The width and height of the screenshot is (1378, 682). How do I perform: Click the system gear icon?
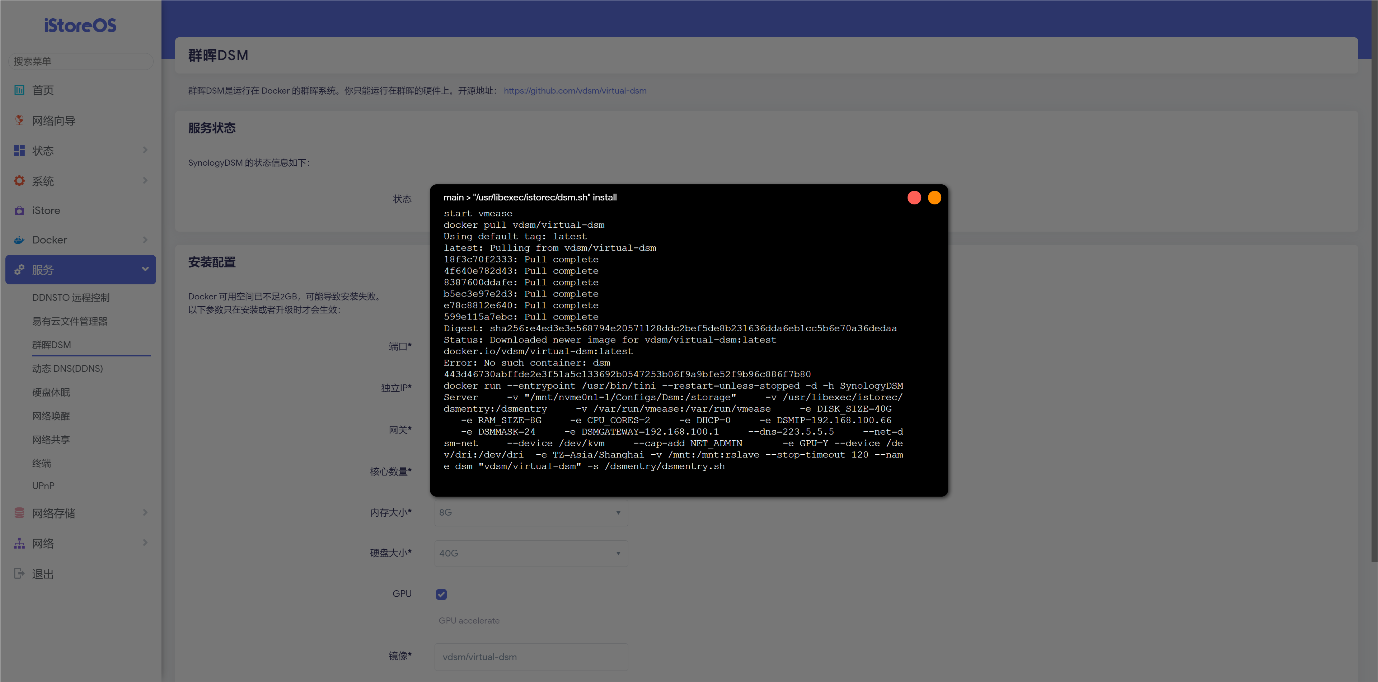pos(19,181)
